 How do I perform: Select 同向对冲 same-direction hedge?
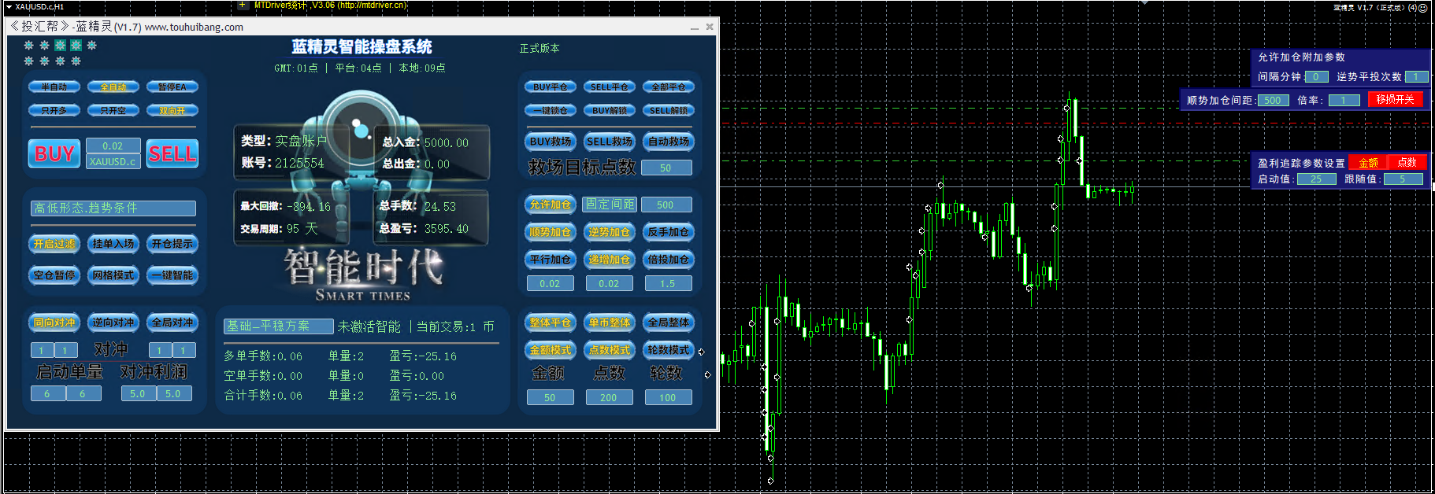pos(54,323)
